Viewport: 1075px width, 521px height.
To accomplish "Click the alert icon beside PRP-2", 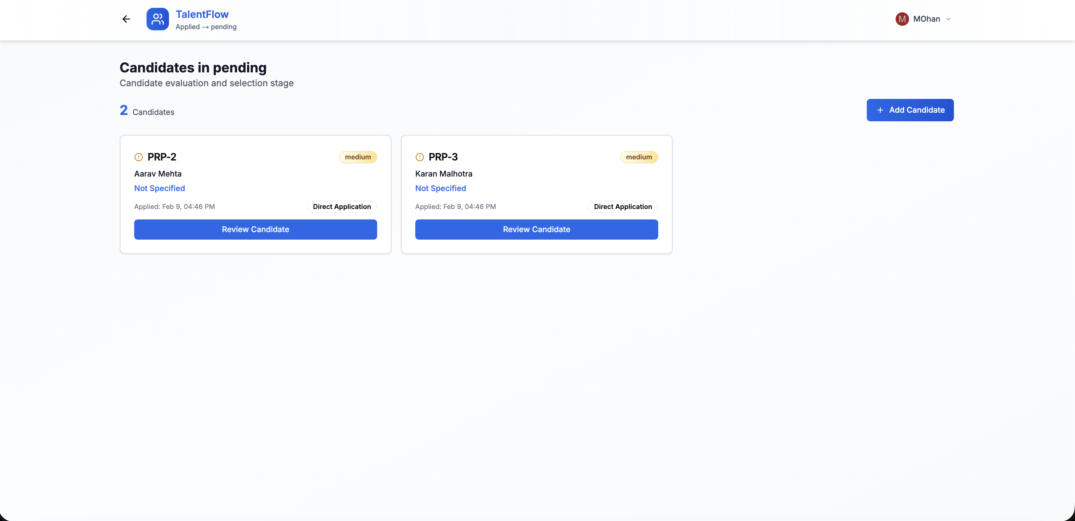I will 138,157.
